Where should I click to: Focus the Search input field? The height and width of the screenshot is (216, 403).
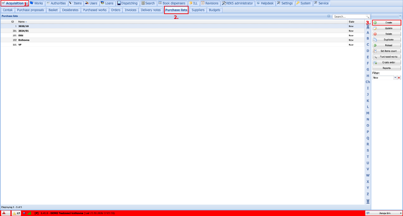pos(349,17)
